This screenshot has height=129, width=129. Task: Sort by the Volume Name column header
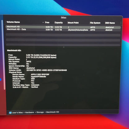pyautogui.click(x=13, y=22)
